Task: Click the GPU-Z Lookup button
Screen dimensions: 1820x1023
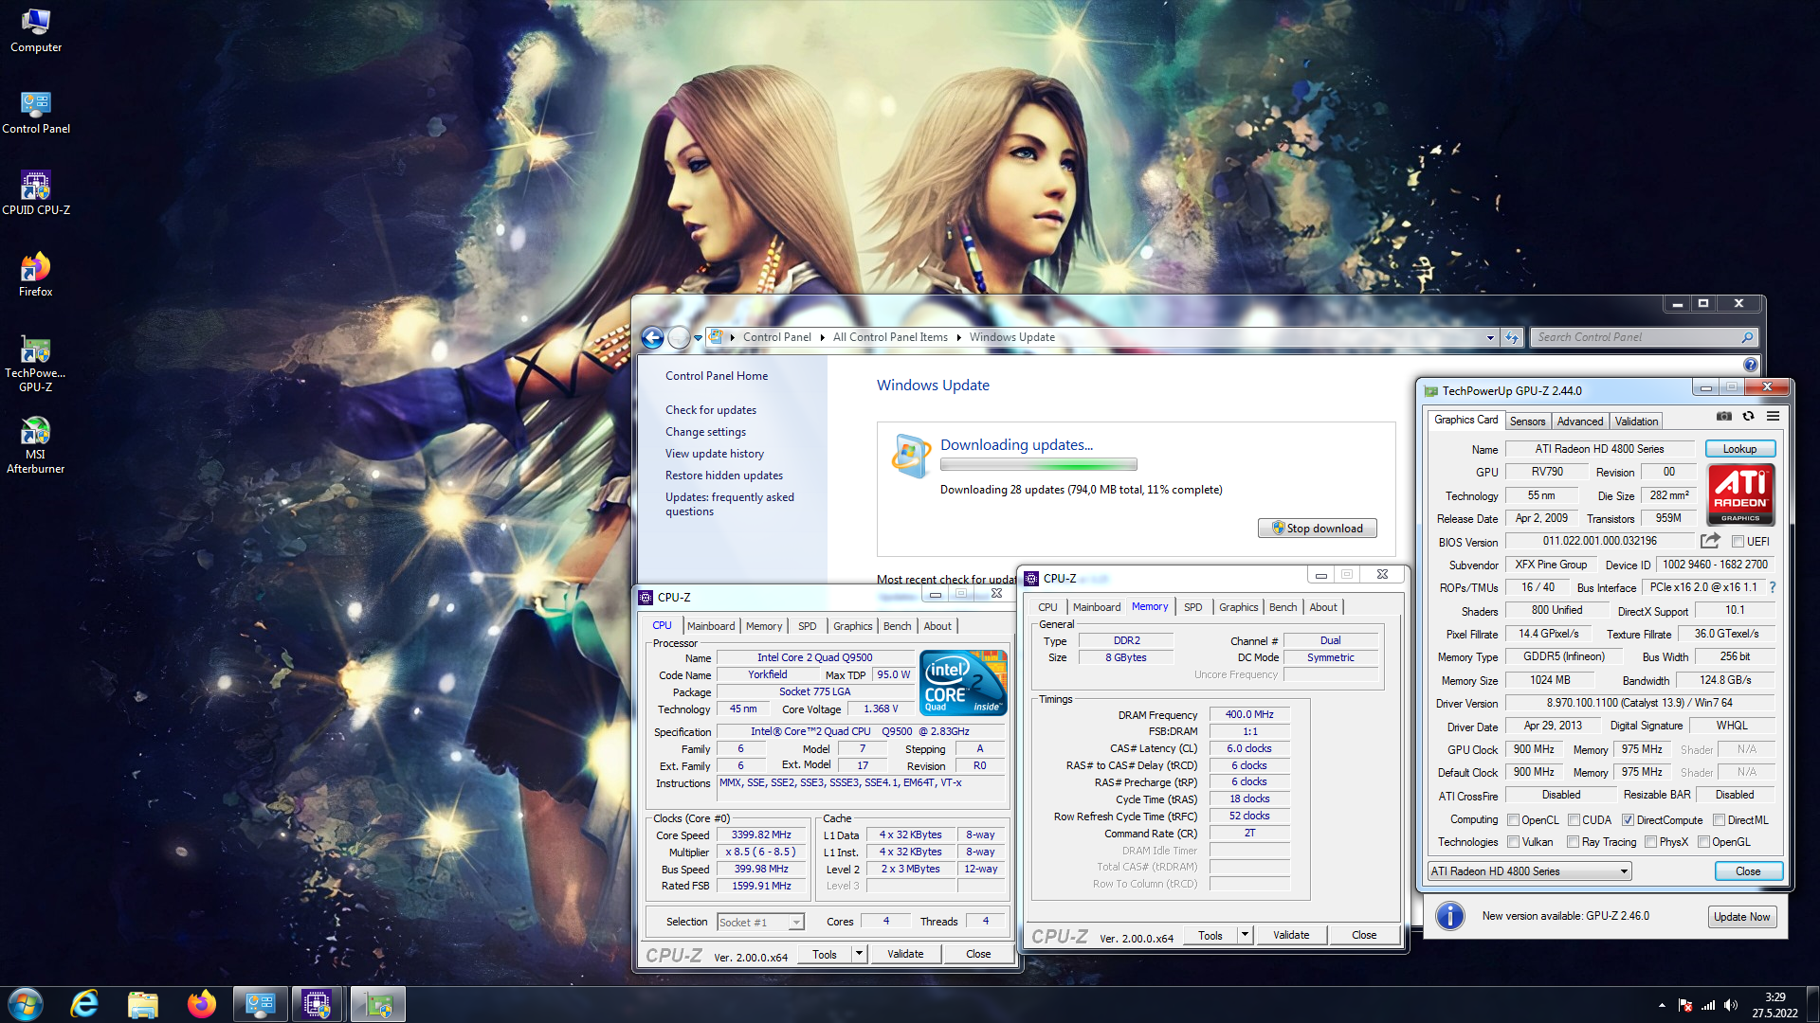Action: coord(1739,449)
